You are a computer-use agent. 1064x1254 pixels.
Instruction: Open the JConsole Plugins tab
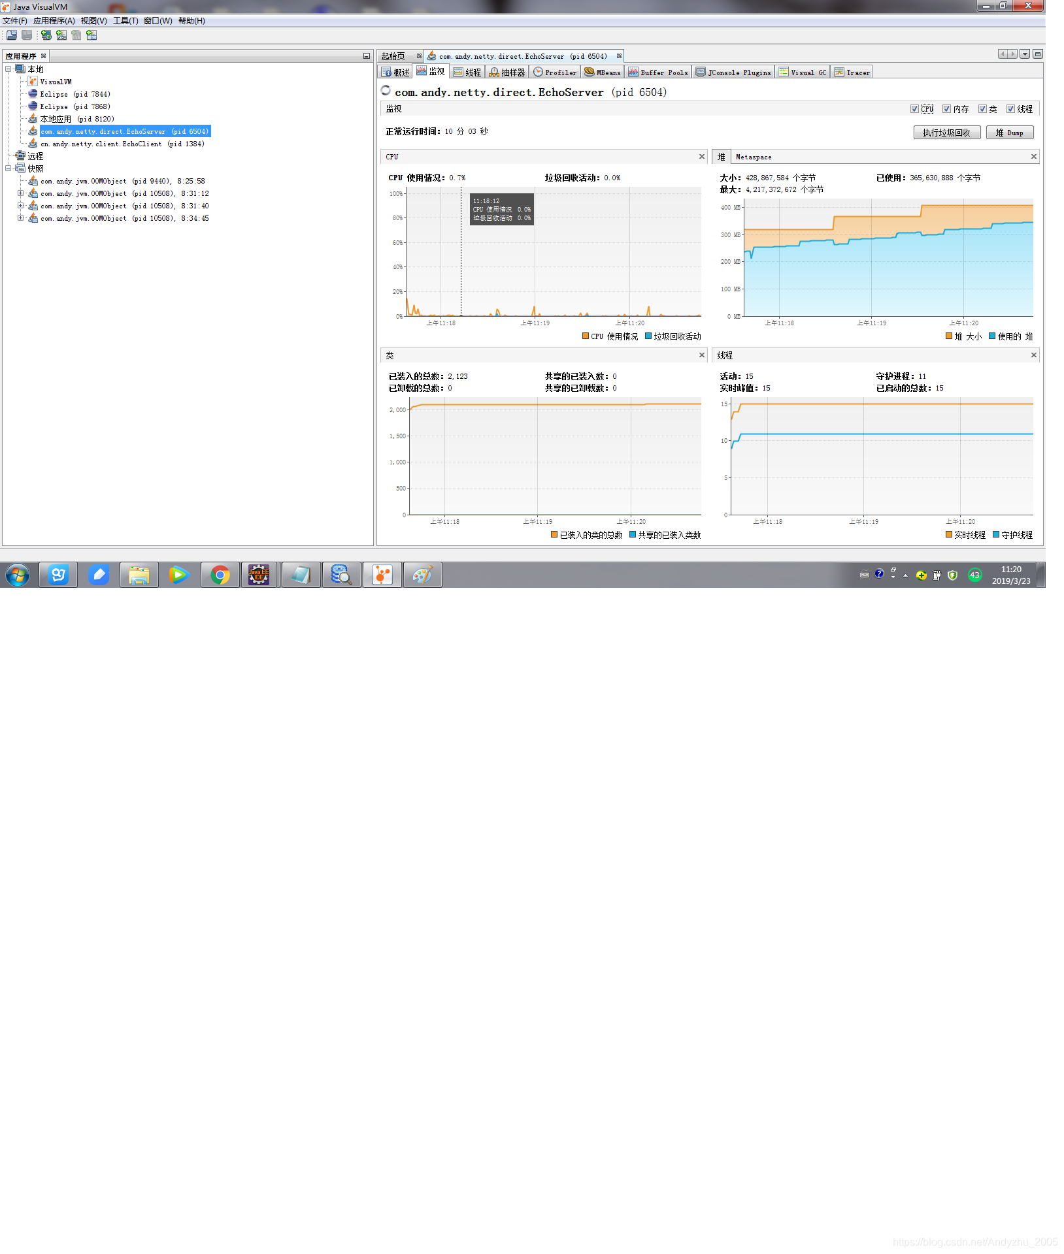(733, 72)
